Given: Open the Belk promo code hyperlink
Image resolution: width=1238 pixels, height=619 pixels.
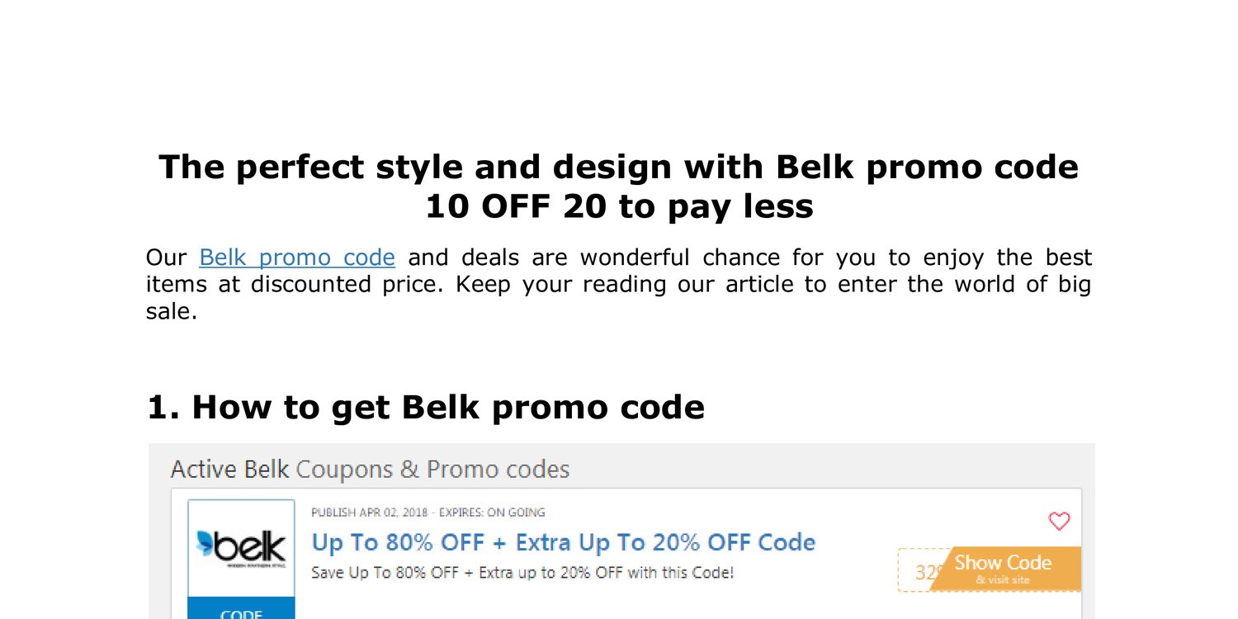Looking at the screenshot, I should click(297, 258).
